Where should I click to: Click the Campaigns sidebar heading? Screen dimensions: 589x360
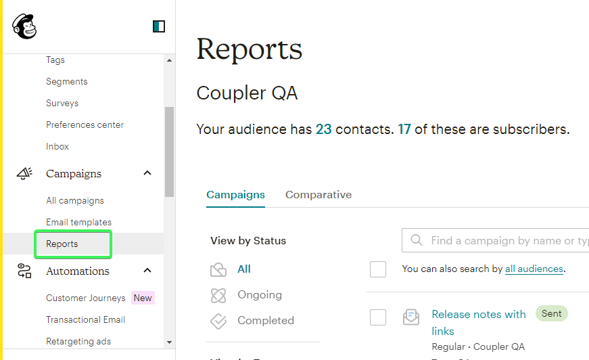74,174
